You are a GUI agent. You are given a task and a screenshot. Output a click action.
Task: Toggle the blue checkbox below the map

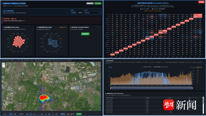[62, 114]
